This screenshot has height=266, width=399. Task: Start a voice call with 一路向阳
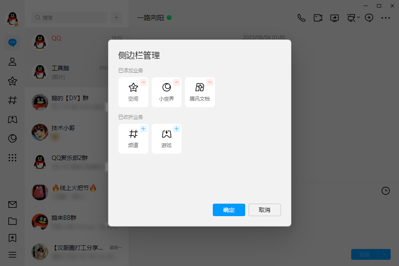click(x=302, y=18)
